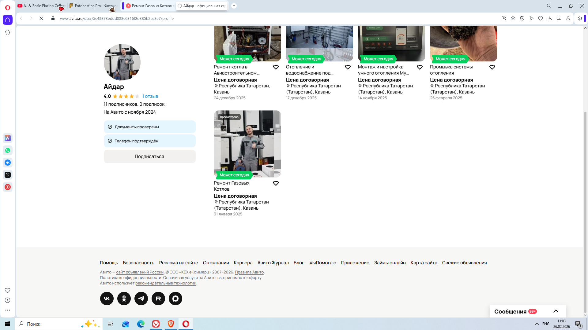
Task: Toggle favorite heart on "Ремонт котла в Авиастроительном"
Action: [x=276, y=67]
